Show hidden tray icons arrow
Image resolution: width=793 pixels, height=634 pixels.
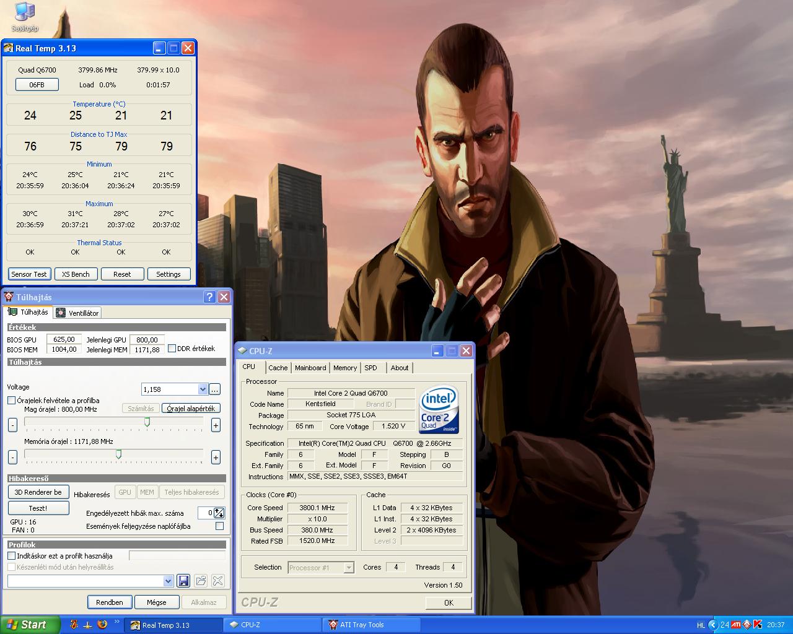point(713,625)
